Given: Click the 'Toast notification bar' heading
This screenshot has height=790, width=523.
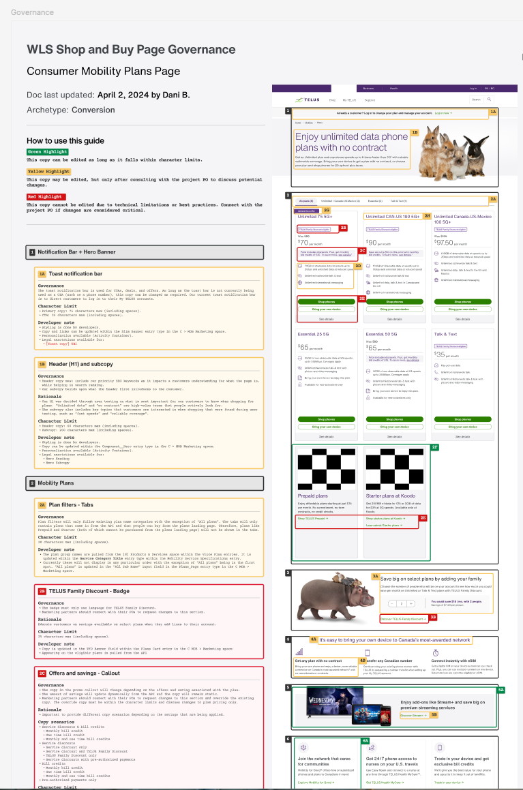Looking at the screenshot, I should coord(76,273).
